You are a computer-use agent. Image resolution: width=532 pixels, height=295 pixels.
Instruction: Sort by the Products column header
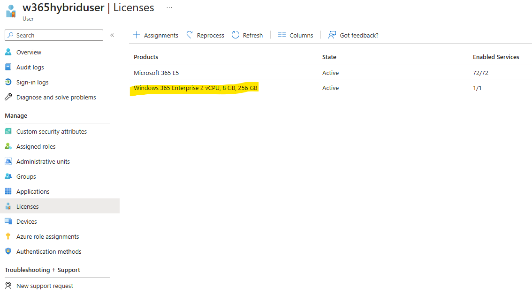point(146,57)
